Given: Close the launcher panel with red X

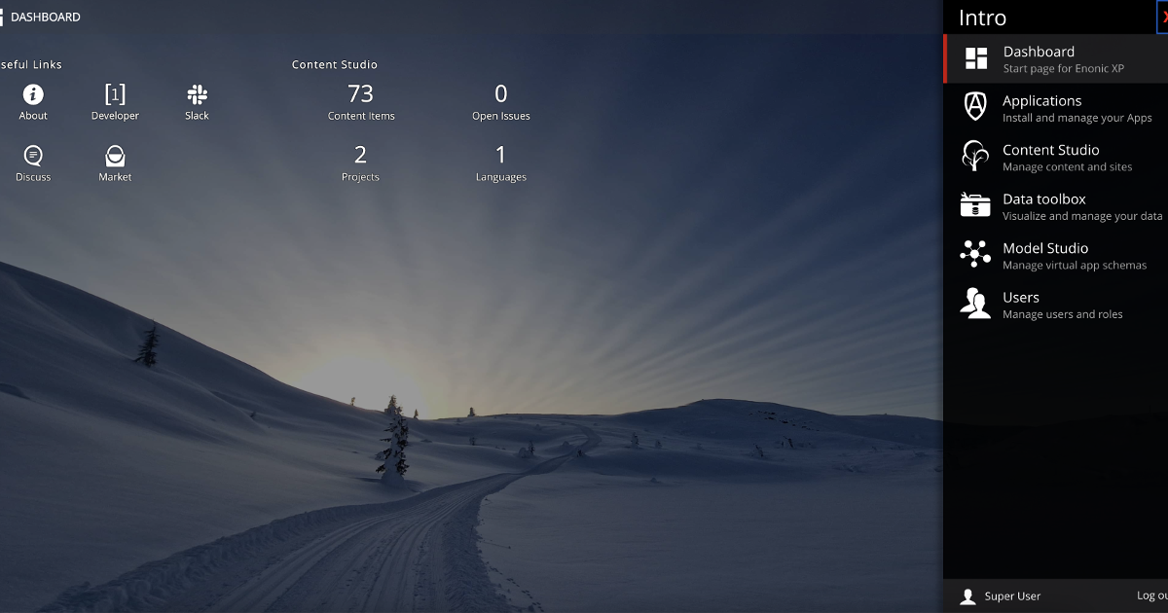Looking at the screenshot, I should [1163, 17].
